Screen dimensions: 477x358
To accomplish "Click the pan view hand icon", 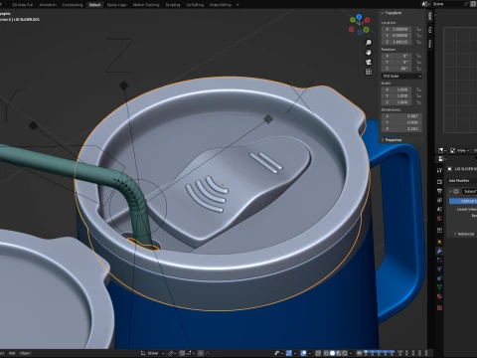I will point(369,53).
